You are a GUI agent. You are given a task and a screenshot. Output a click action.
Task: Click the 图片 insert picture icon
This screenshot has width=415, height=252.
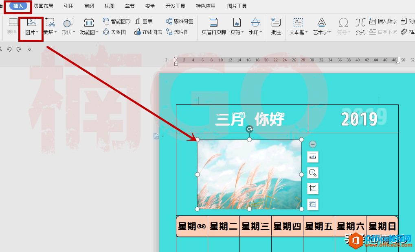coord(31,23)
